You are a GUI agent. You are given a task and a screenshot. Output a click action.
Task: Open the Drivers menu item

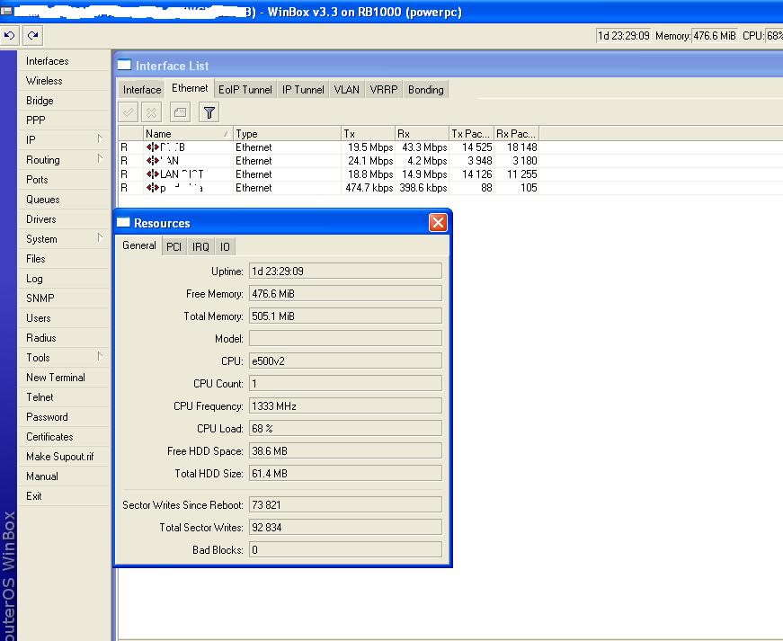click(64, 219)
